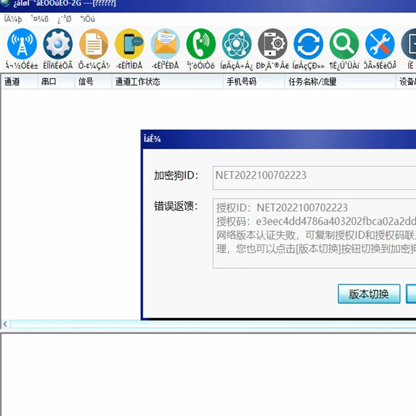
Task: Click the antenna tower toolbar icon
Action: point(22,44)
